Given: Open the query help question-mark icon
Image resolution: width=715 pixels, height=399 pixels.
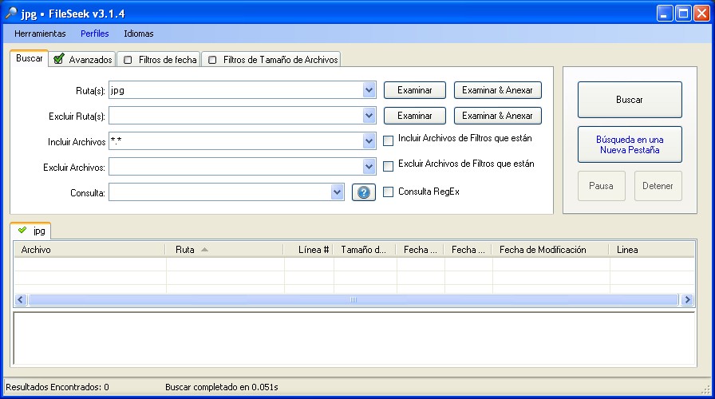Looking at the screenshot, I should click(363, 192).
